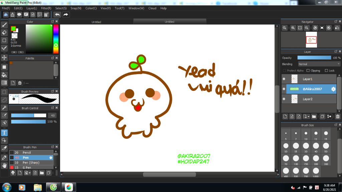Click the export/share toolbar icon
This screenshot has height=192, width=342.
(x=12, y=15)
